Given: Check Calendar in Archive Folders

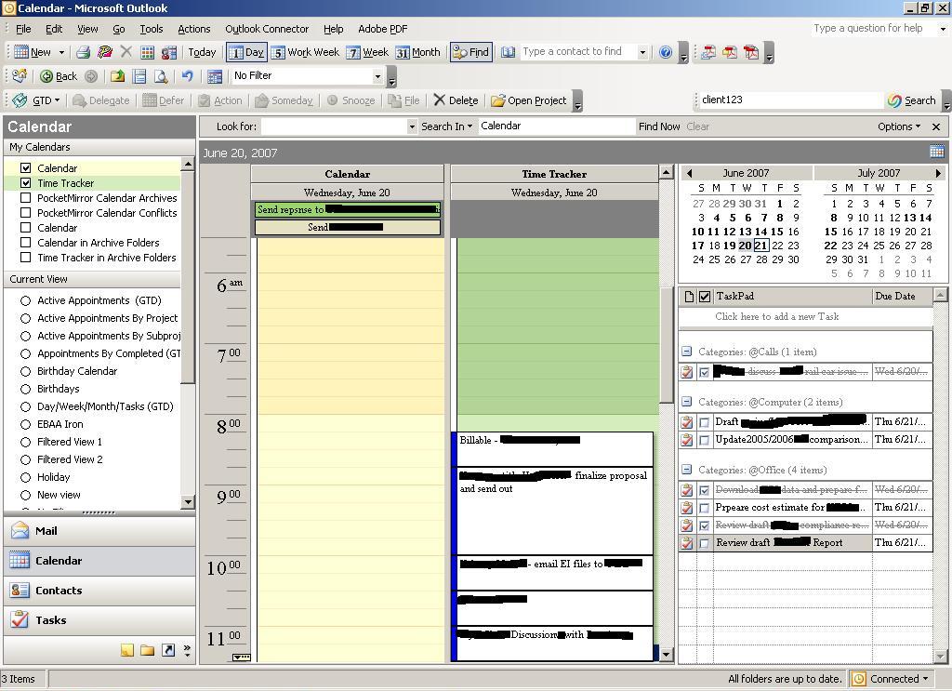Looking at the screenshot, I should coord(25,243).
